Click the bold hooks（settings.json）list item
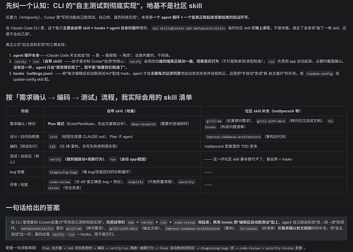Image resolution: width=353 pixels, height=252 pixels. [33, 73]
